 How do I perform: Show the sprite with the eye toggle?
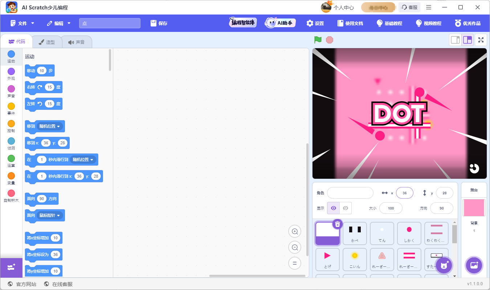pyautogui.click(x=334, y=208)
